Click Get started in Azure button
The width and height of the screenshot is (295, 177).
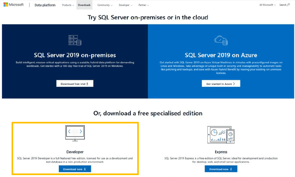click(221, 84)
